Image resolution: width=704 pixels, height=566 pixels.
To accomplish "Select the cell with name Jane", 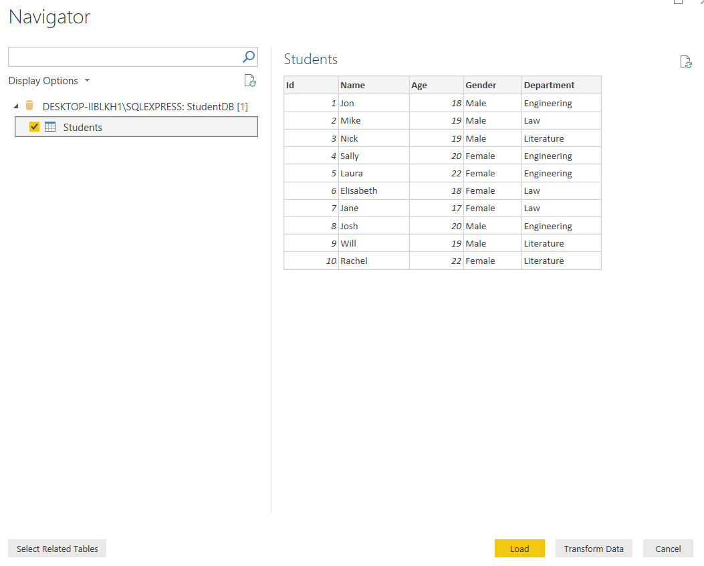I will coord(374,208).
